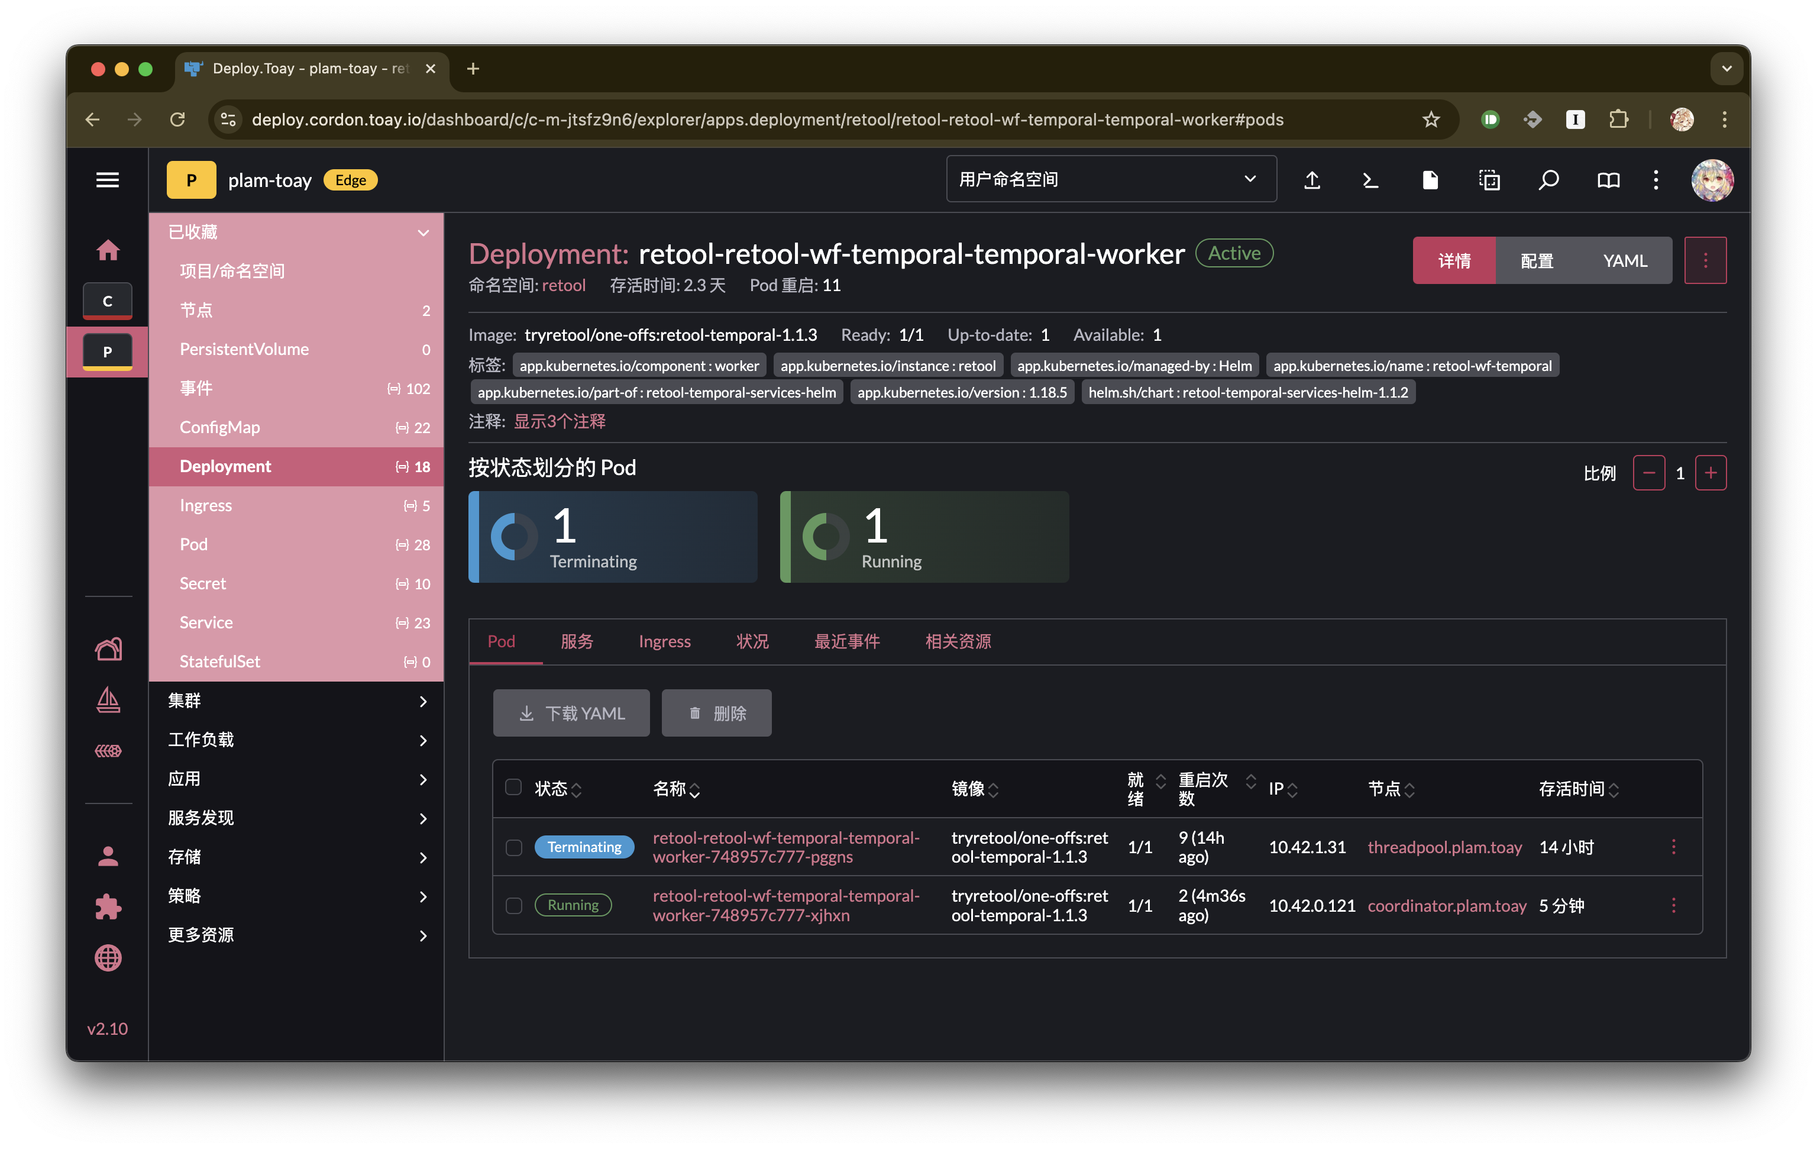Open the hamburger navigation menu
The height and width of the screenshot is (1149, 1817).
click(x=107, y=180)
